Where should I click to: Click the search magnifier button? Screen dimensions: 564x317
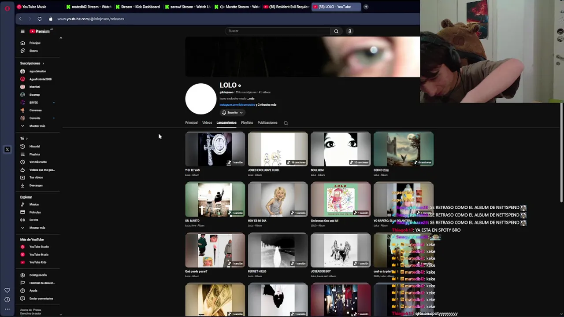[336, 31]
